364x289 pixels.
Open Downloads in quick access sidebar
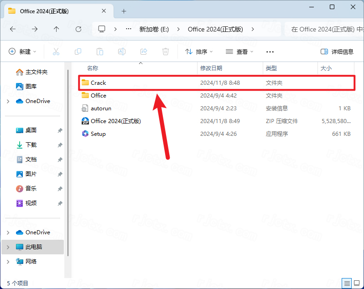click(x=31, y=144)
